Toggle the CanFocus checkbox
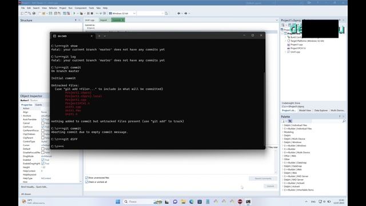The width and height of the screenshot is (366, 206). click(x=43, y=127)
